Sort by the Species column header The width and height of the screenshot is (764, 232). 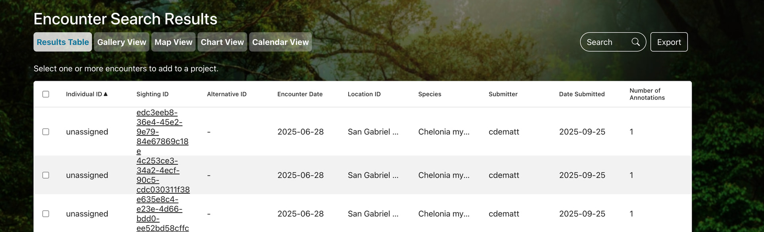click(x=429, y=94)
